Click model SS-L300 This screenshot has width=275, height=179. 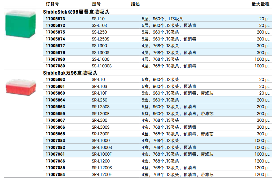[x=99, y=46]
